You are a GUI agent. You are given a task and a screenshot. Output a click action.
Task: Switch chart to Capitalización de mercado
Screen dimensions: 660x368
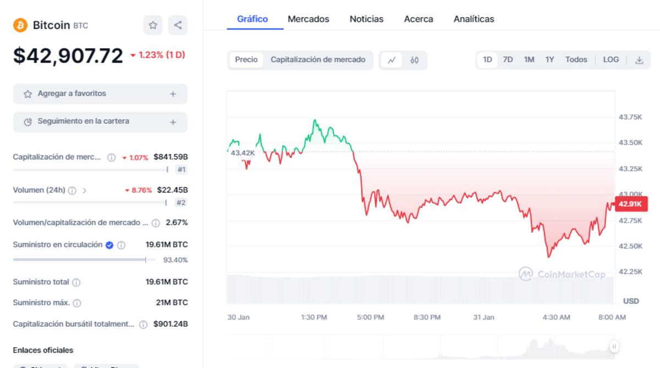[318, 60]
